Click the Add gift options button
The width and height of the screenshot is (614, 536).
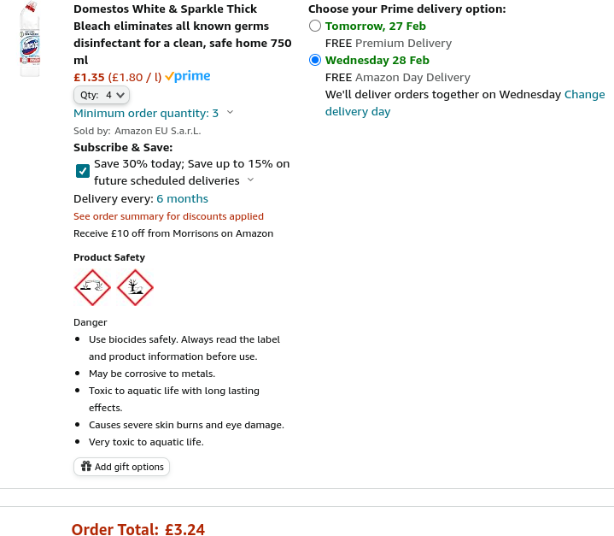click(122, 467)
